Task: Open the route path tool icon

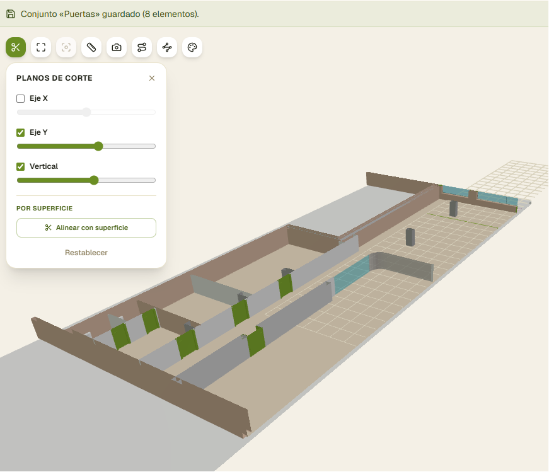Action: point(142,47)
